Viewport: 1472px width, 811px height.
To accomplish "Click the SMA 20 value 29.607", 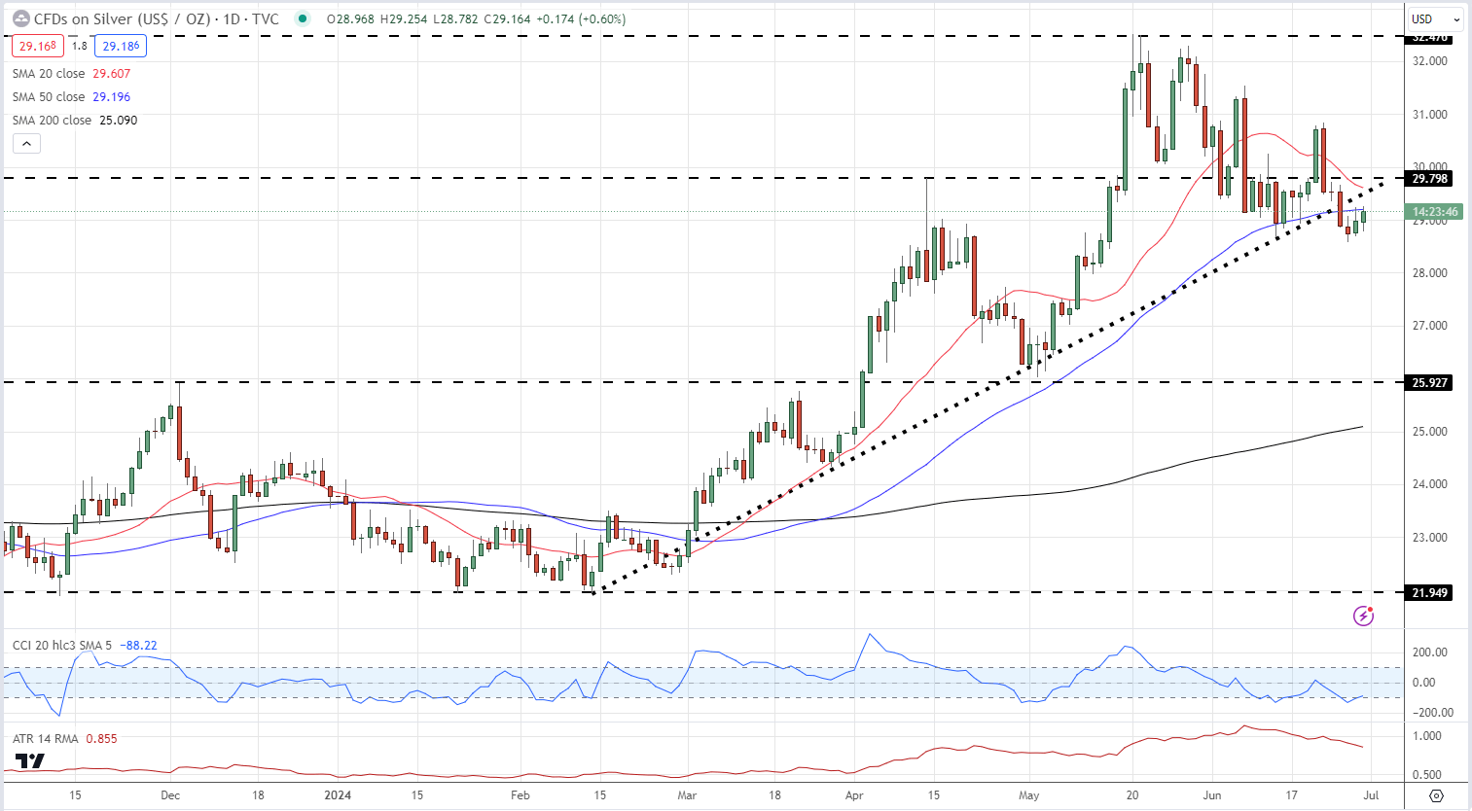I will pos(111,73).
